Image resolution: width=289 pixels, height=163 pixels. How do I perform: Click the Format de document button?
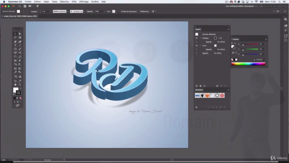coord(129,11)
